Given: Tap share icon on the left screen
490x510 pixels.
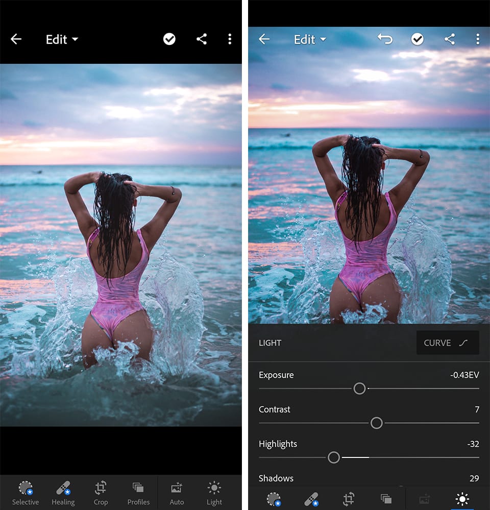Looking at the screenshot, I should pos(202,39).
